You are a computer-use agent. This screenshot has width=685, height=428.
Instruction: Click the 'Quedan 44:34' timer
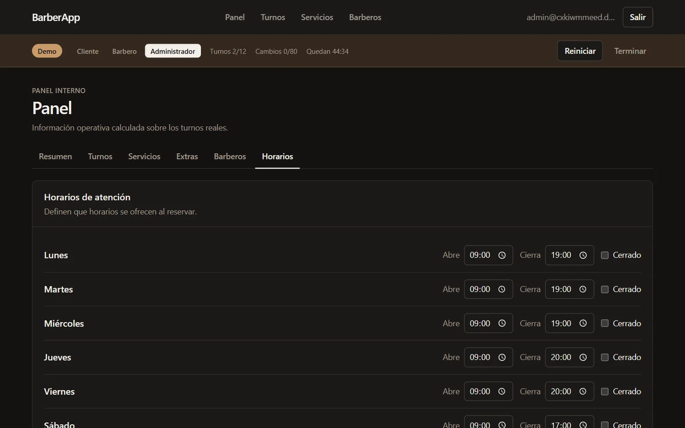(x=327, y=52)
